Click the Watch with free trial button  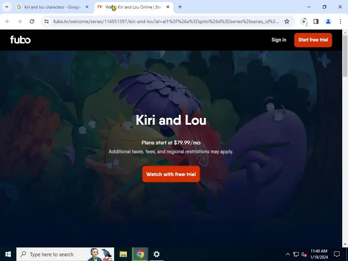171,174
